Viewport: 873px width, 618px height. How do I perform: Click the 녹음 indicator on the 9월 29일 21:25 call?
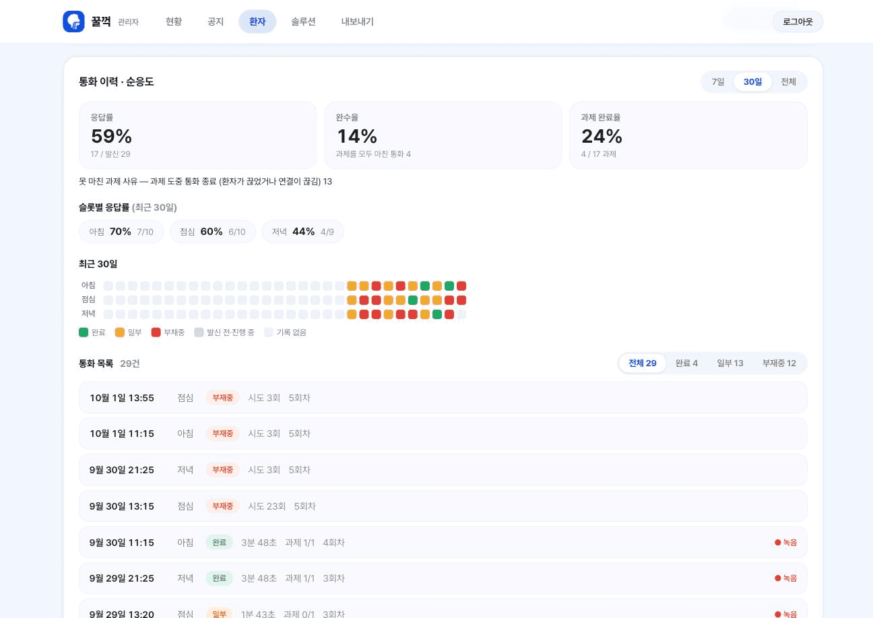[785, 578]
